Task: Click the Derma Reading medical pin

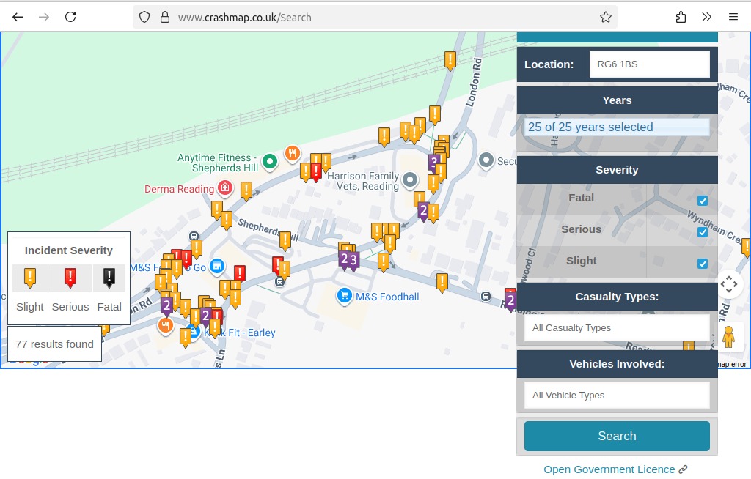Action: (225, 187)
